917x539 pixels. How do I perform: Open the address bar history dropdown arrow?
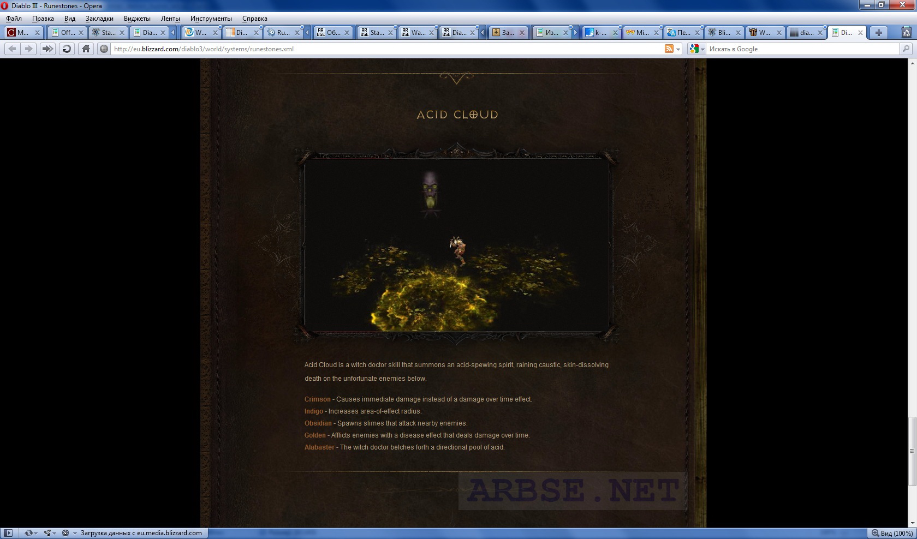click(x=678, y=49)
